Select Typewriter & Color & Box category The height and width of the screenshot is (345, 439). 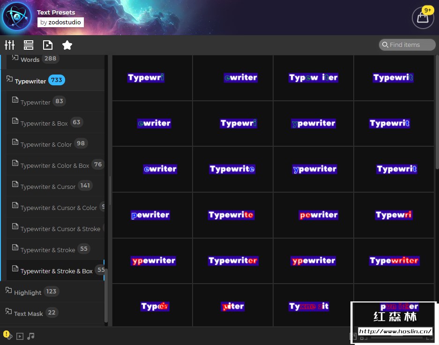55,165
